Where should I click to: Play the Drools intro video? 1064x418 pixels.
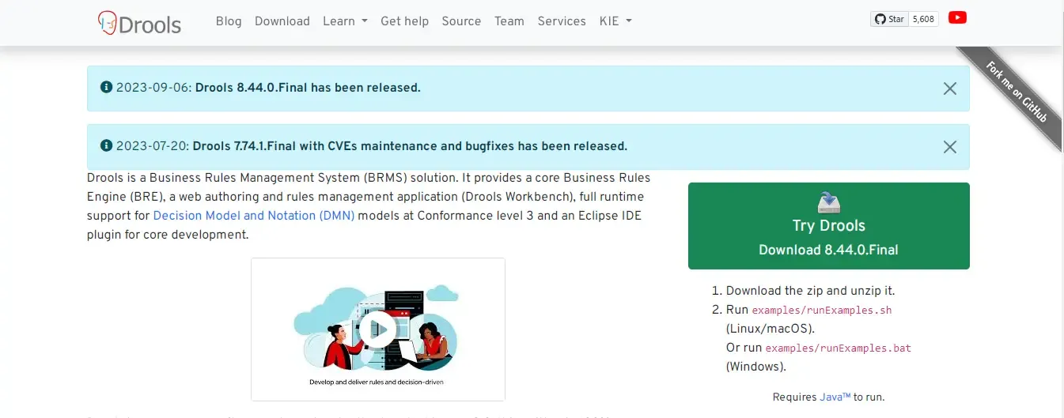click(378, 330)
